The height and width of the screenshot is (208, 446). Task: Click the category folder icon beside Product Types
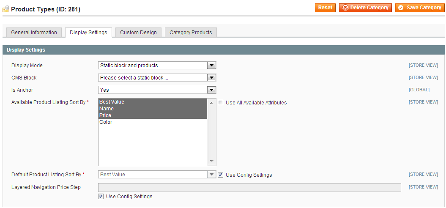coord(5,9)
